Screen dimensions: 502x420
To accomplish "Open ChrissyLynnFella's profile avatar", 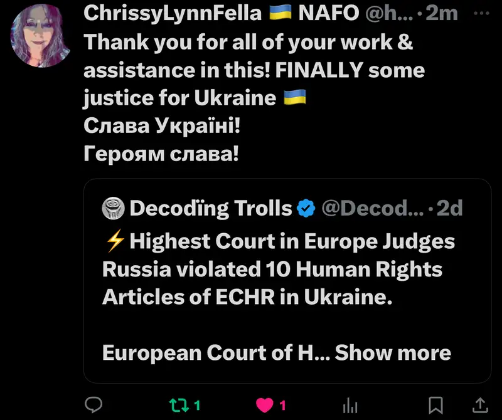I will coord(40,36).
